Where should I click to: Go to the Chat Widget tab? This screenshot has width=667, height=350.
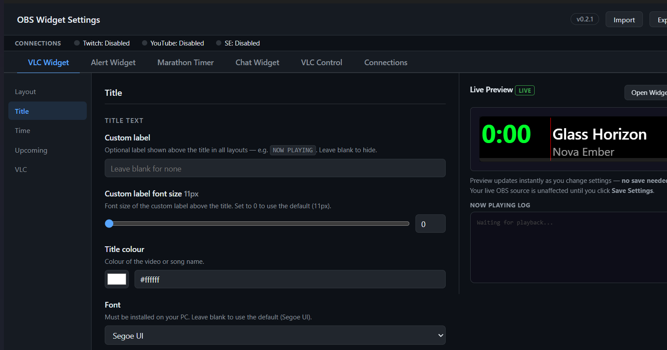tap(257, 63)
